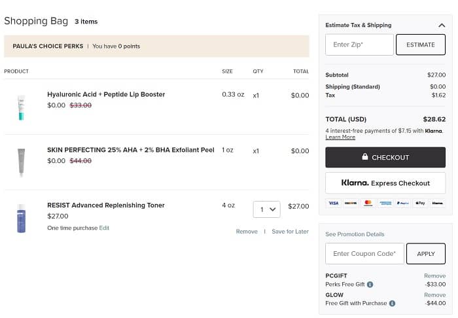This screenshot has height=318, width=458.
Task: Click the Klarna Express Checkout button
Action: click(x=385, y=183)
